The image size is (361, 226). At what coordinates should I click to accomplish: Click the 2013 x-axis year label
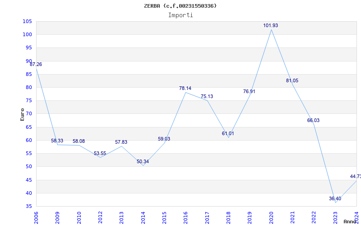click(121, 217)
